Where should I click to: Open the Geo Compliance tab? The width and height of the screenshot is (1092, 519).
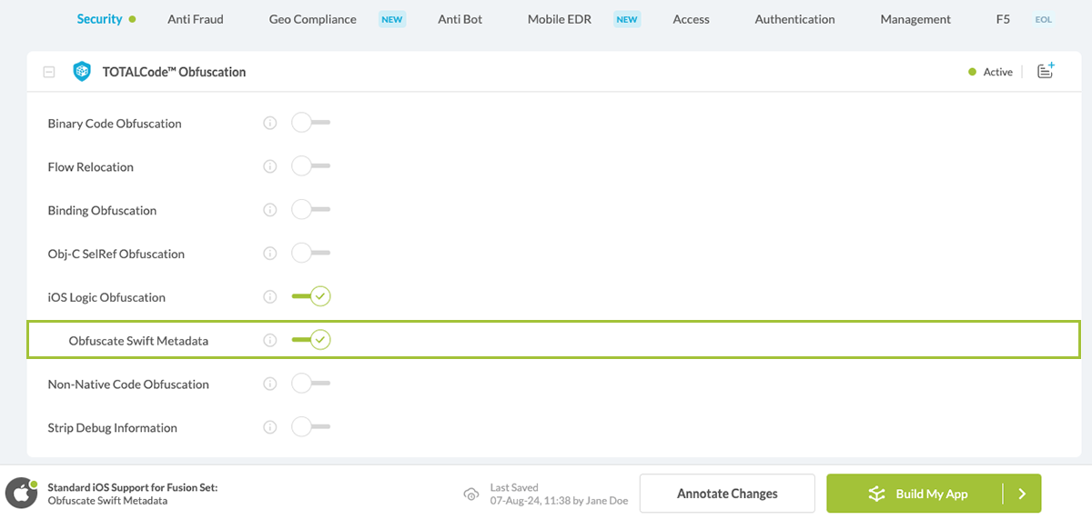tap(312, 19)
